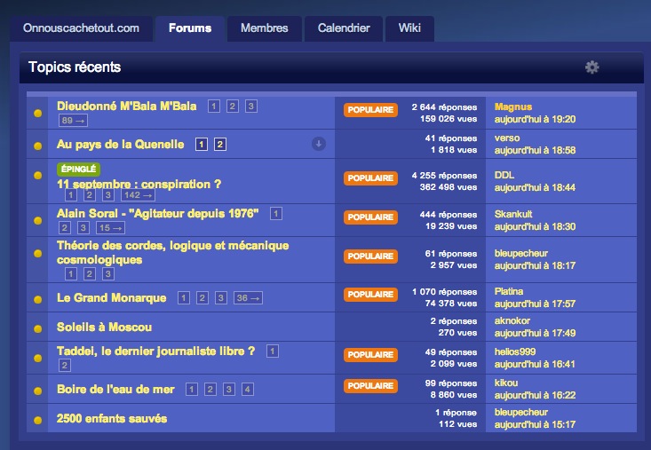The height and width of the screenshot is (450, 651).
Task: Open topic Boire de l'eau de mer
Action: 115,389
